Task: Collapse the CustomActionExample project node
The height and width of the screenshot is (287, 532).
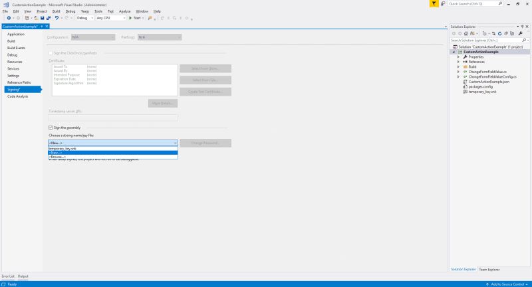Action: tap(454, 52)
